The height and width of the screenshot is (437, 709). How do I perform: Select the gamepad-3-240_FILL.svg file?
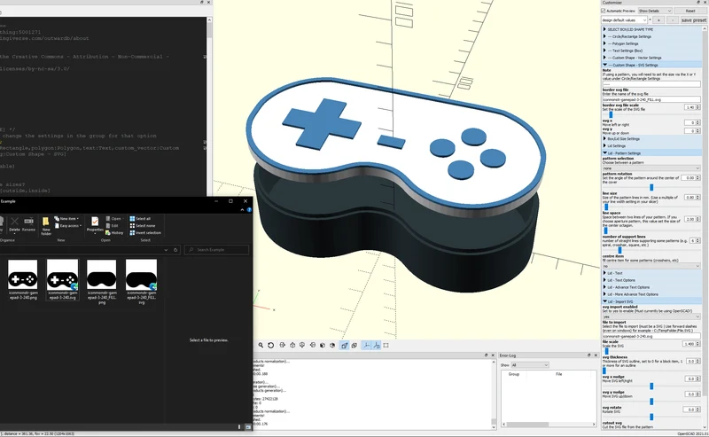tap(142, 281)
